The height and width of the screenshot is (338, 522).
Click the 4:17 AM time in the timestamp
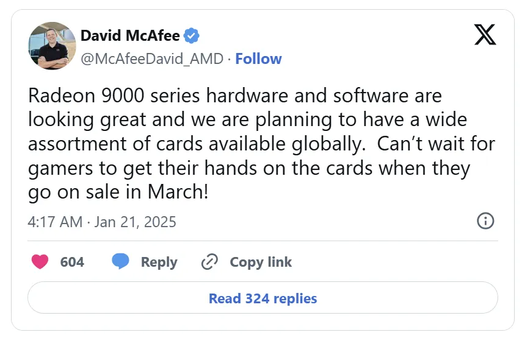coord(55,222)
